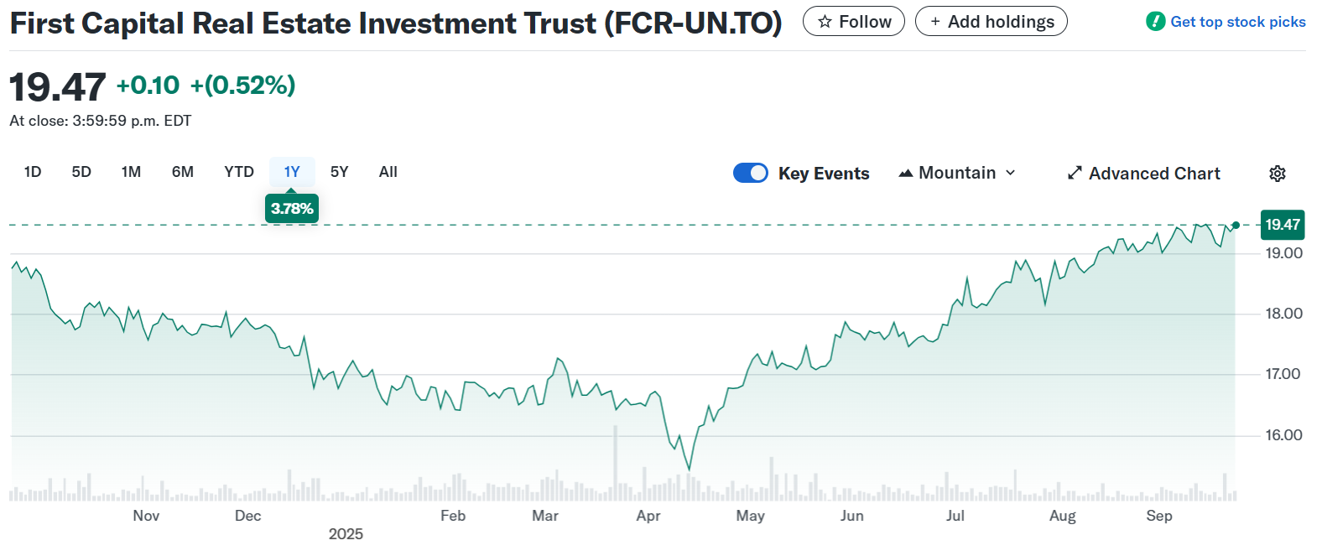1322x556 pixels.
Task: Click the +0.10 price change value
Action: (x=148, y=85)
